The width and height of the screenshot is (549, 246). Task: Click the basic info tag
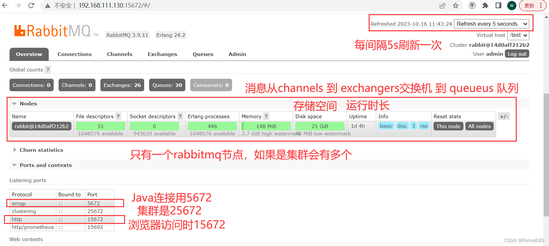point(386,126)
